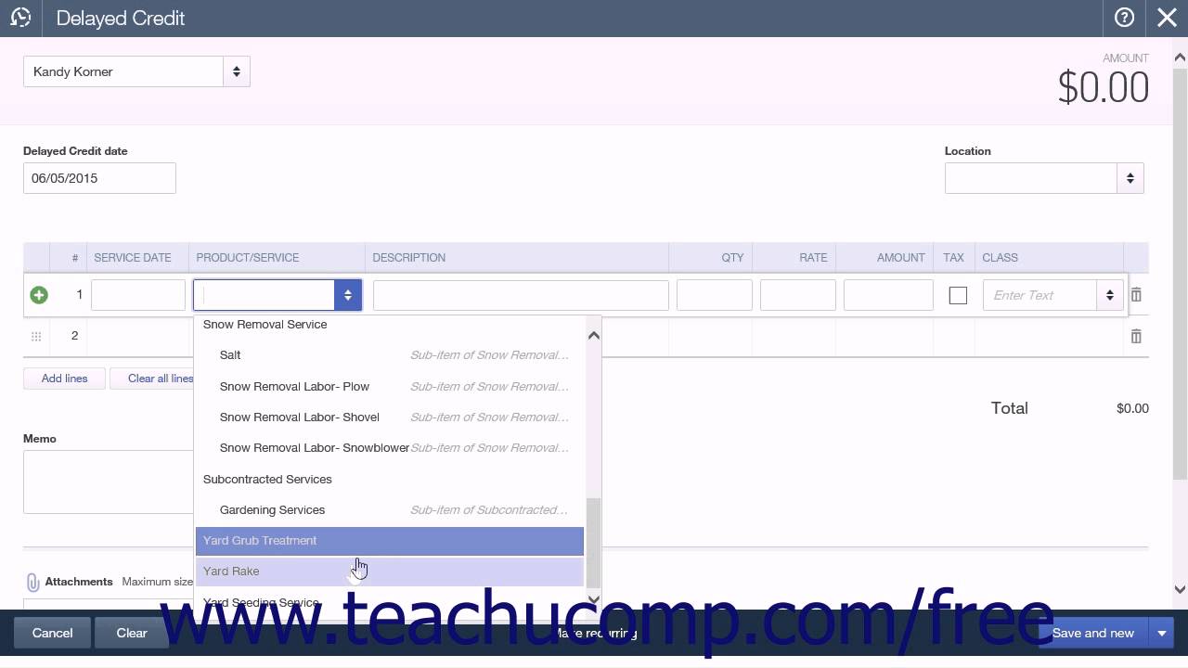
Task: Click the product list scroll up arrow
Action: click(594, 335)
